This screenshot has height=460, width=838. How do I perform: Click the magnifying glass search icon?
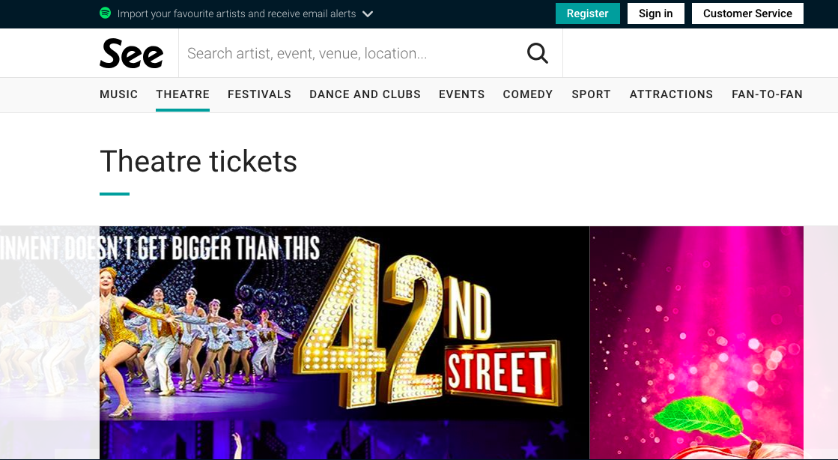click(x=538, y=53)
